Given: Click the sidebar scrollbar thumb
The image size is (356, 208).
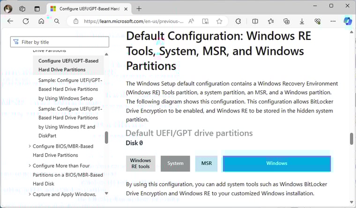Looking at the screenshot, I should point(106,137).
